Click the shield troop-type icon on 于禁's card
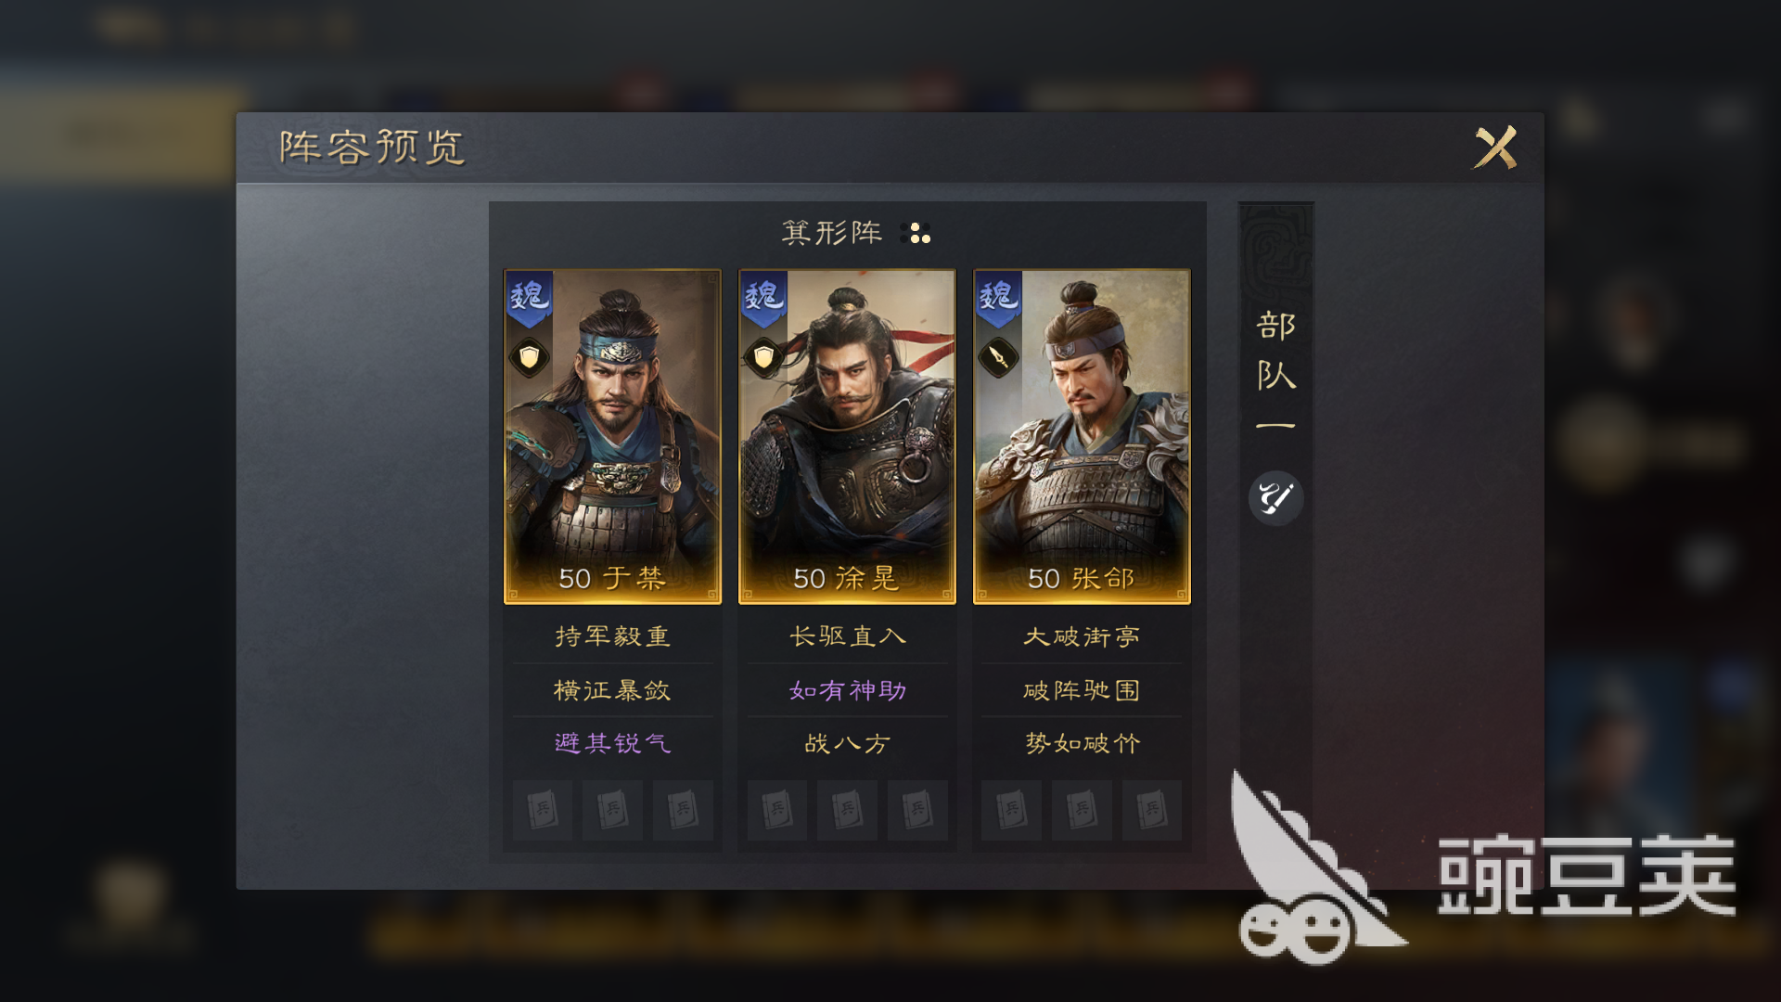The image size is (1781, 1002). (530, 357)
